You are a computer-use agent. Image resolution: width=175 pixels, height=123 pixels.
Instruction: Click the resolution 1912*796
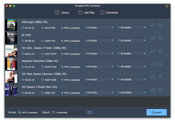click(50, 28)
